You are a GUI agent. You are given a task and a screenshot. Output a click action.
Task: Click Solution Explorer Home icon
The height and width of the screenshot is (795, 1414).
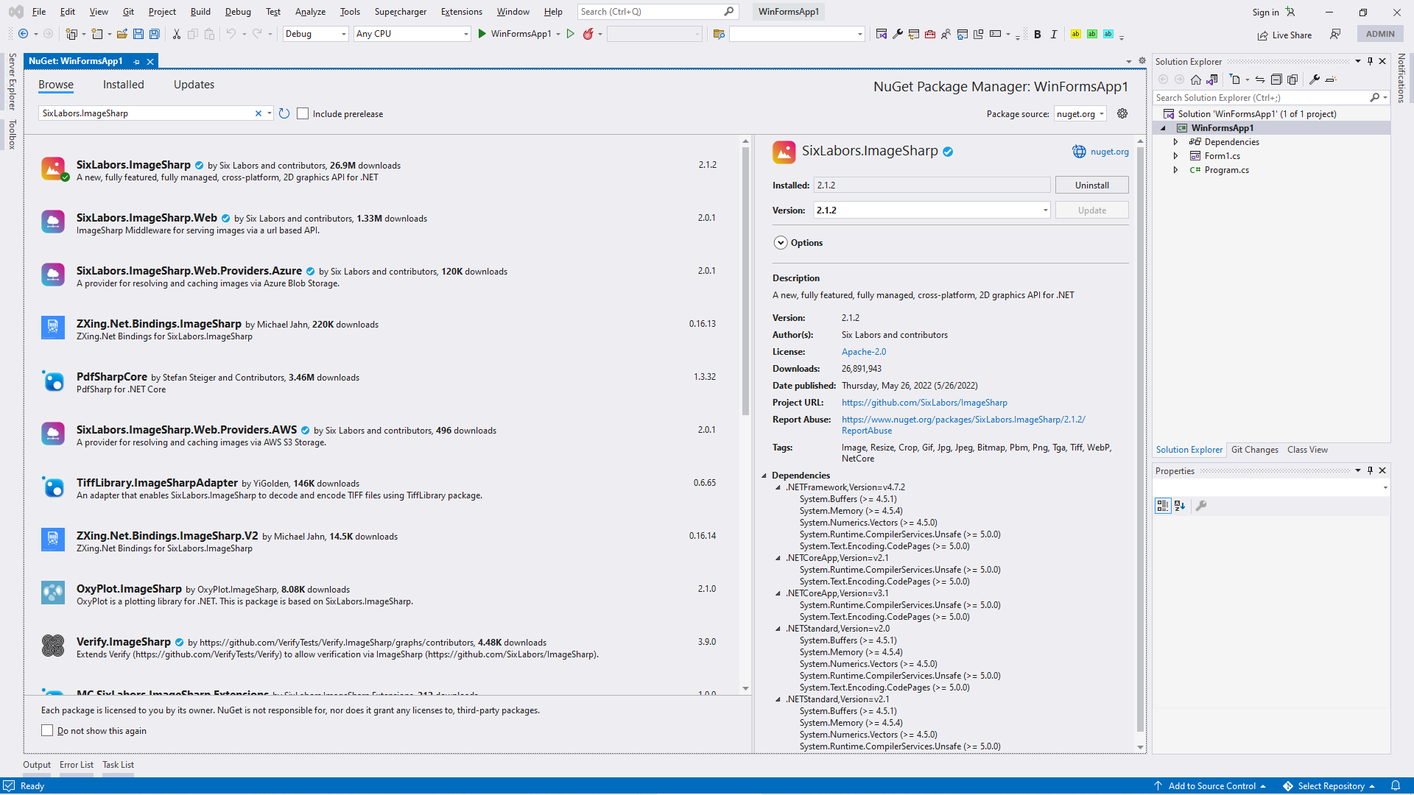pyautogui.click(x=1196, y=79)
